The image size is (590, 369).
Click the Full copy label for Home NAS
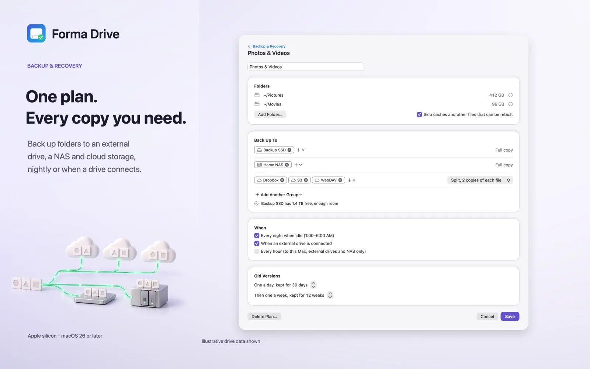click(504, 165)
